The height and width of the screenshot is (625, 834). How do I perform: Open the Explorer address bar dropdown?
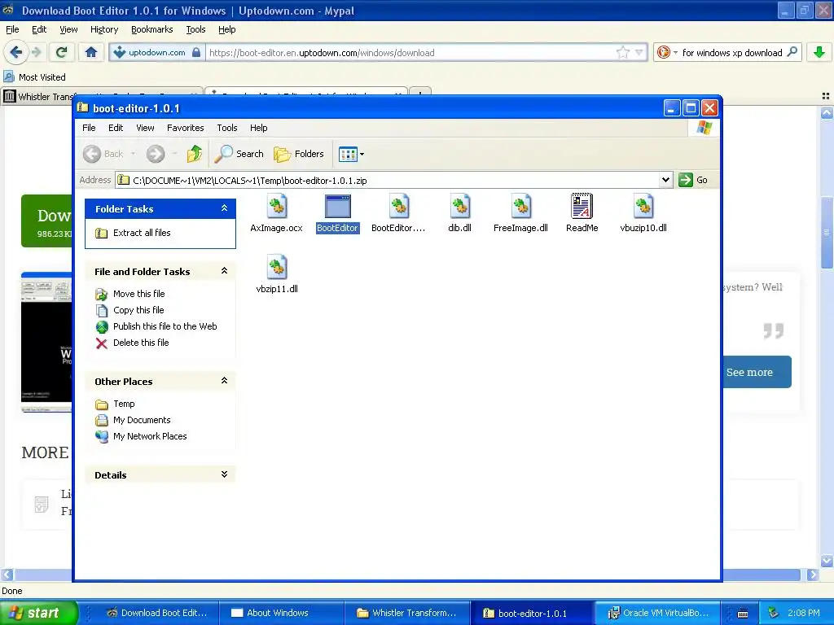pos(665,180)
